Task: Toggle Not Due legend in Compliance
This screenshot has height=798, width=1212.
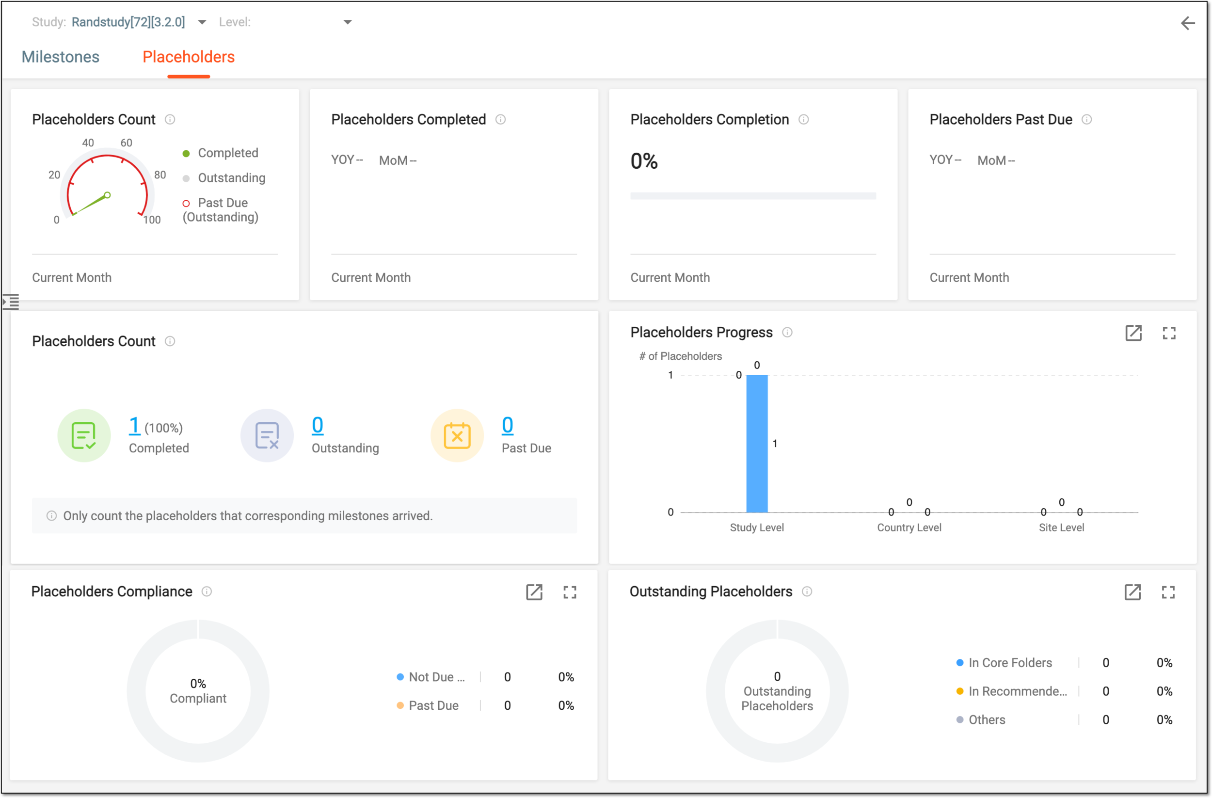Action: (x=431, y=677)
